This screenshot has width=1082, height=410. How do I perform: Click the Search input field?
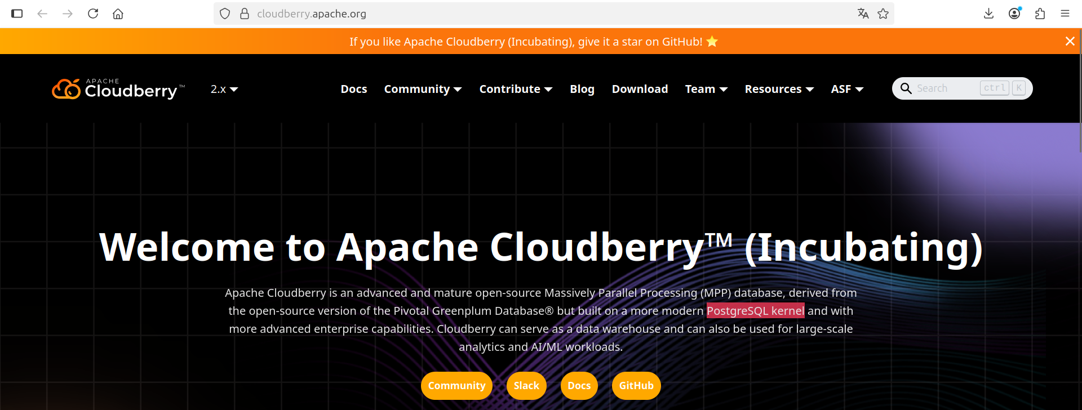[946, 88]
